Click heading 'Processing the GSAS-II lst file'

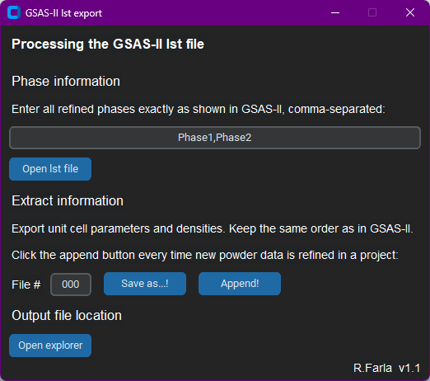pyautogui.click(x=108, y=44)
